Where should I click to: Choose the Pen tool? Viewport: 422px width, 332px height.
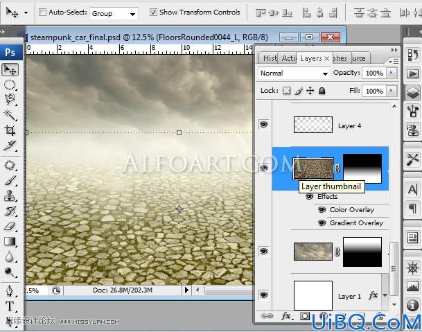(10, 291)
